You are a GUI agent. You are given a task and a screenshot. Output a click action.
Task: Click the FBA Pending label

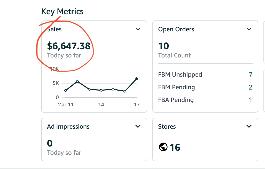[176, 100]
